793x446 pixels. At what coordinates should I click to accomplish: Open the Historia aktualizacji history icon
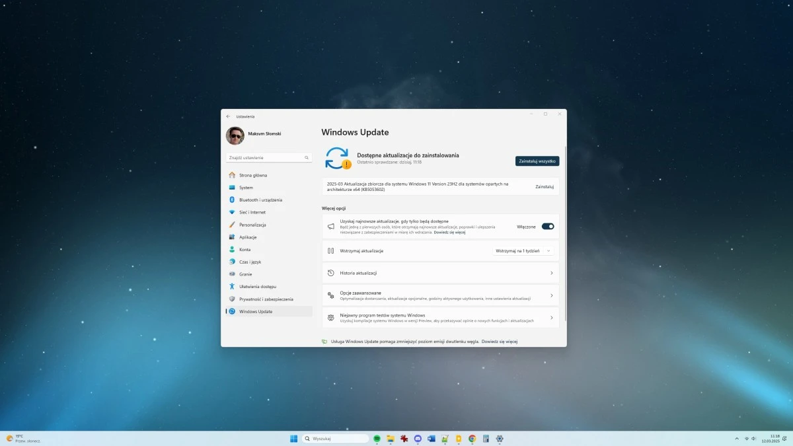click(331, 272)
